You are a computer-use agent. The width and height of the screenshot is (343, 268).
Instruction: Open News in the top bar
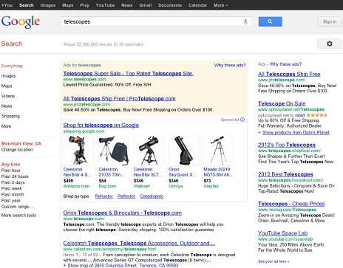[x=126, y=5]
